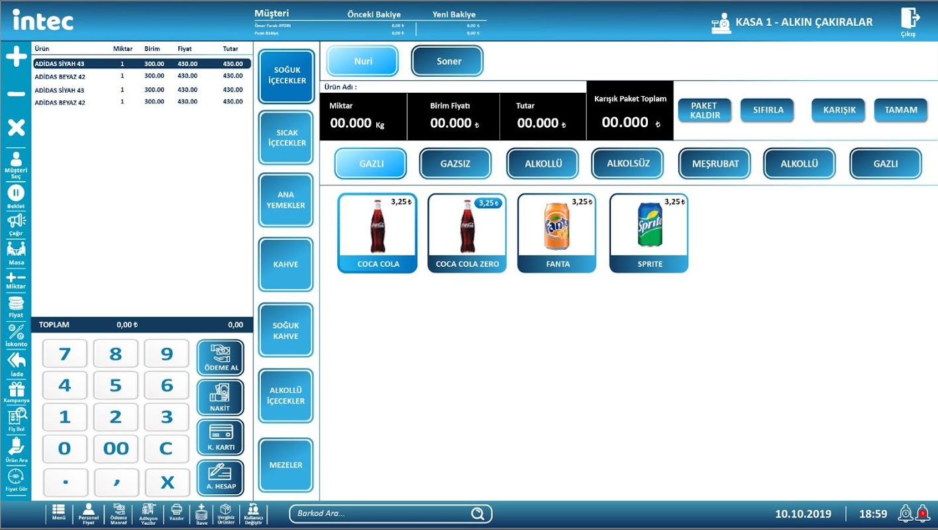Click the Fiş Bul receipt search icon
Viewport: 938px width, 530px height.
coord(16,420)
